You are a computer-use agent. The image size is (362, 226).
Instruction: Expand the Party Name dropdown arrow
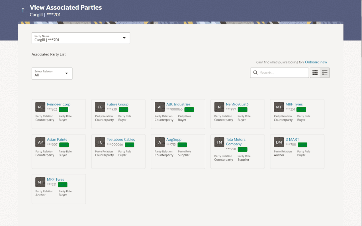pos(124,38)
